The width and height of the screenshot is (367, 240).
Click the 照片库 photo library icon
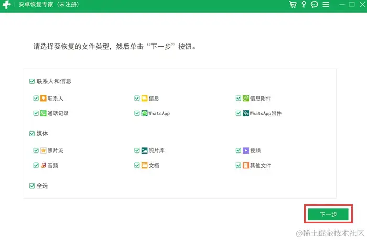(144, 150)
